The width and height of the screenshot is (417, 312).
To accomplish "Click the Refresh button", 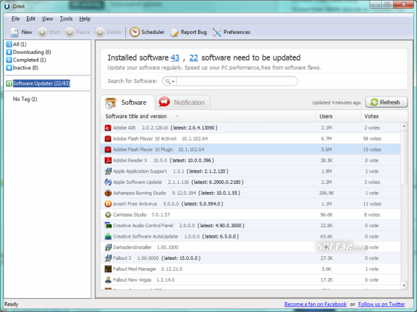I will pyautogui.click(x=386, y=102).
